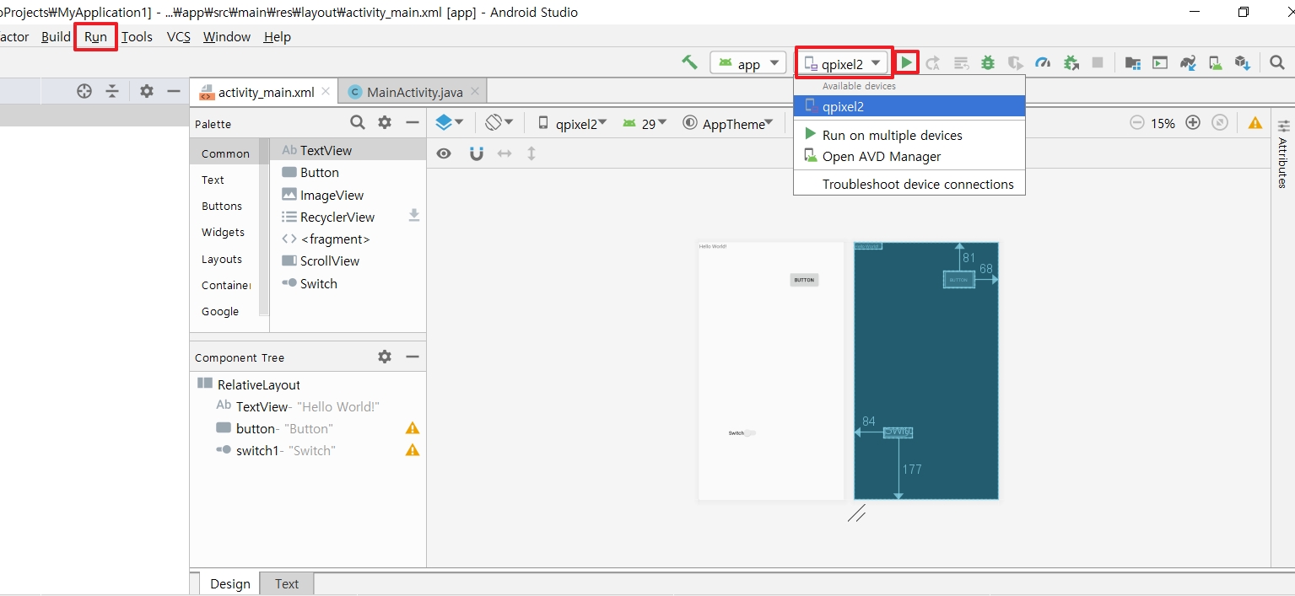Choose Run on multiple devices

pos(909,135)
